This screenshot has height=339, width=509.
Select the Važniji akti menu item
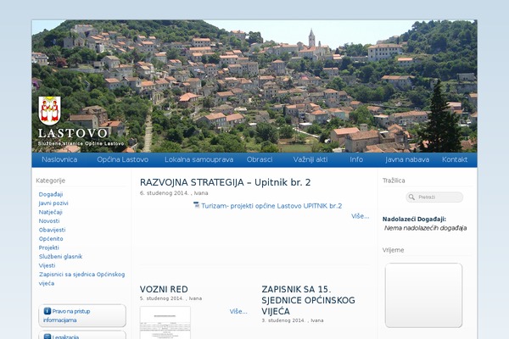[310, 159]
